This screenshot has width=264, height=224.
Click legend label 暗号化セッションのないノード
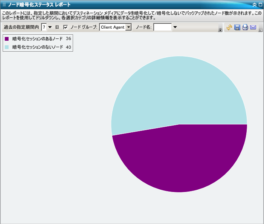pyautogui.click(x=37, y=47)
